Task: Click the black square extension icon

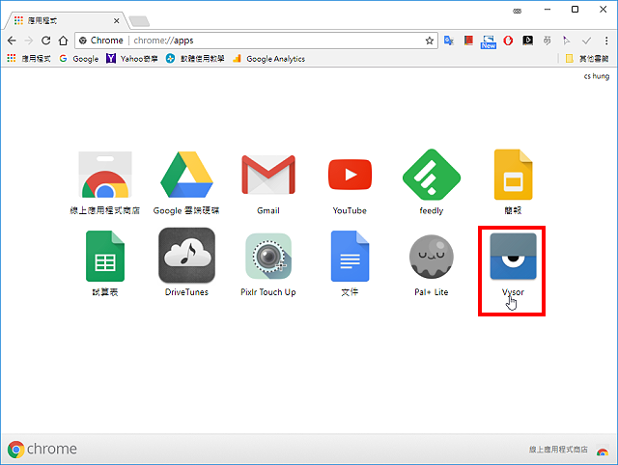Action: (x=528, y=41)
